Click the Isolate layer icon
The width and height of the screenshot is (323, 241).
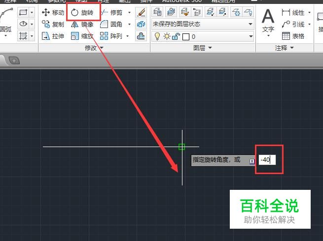point(211,12)
